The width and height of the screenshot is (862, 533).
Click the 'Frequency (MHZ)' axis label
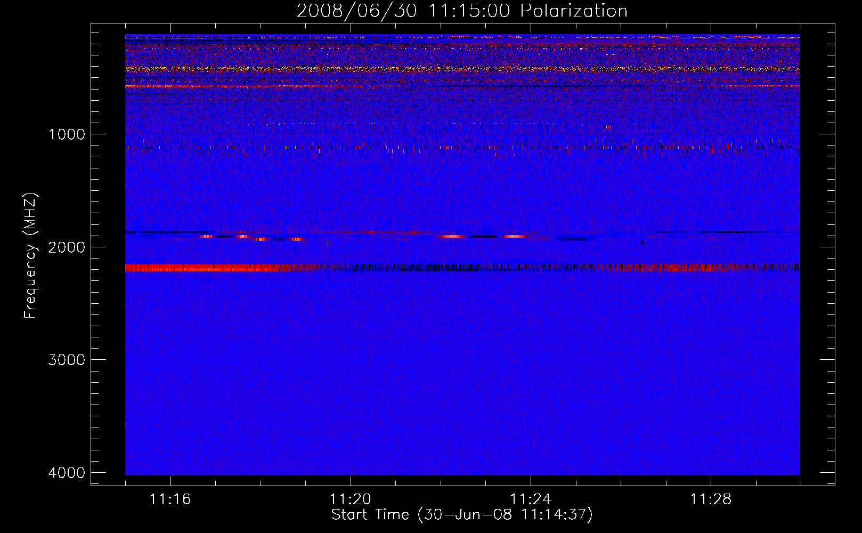tap(30, 256)
